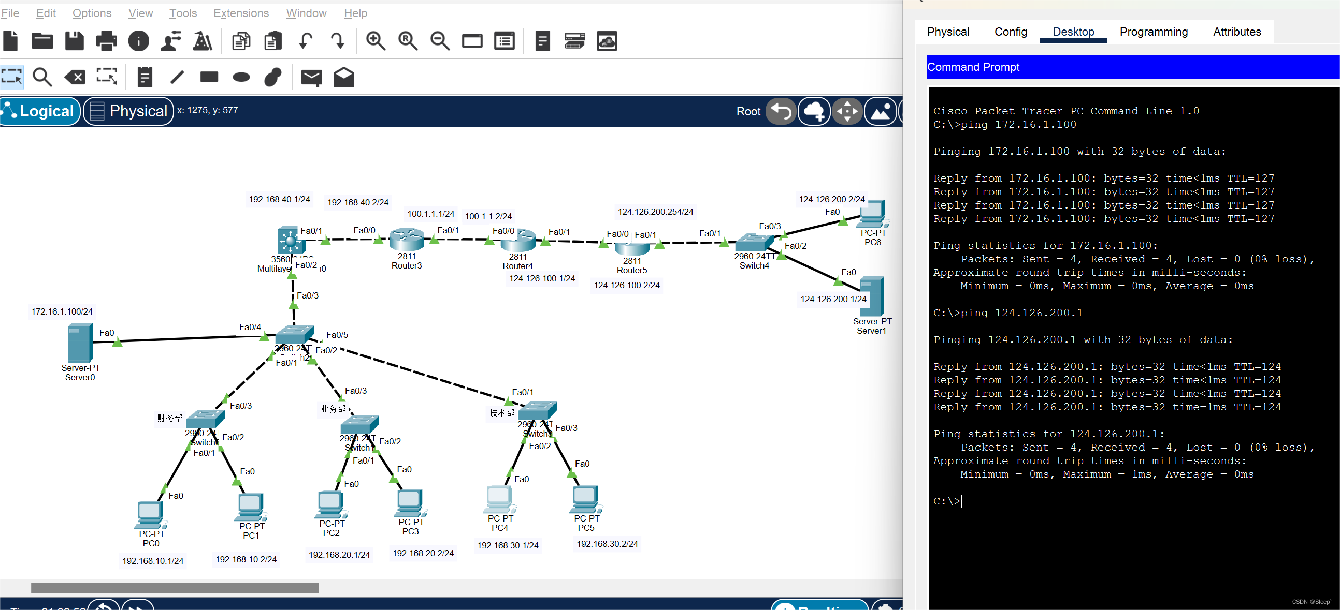The height and width of the screenshot is (610, 1340).
Task: Click the Root cluster label
Action: (748, 111)
